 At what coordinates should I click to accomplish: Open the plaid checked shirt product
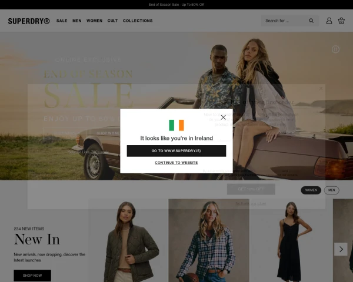(x=209, y=240)
